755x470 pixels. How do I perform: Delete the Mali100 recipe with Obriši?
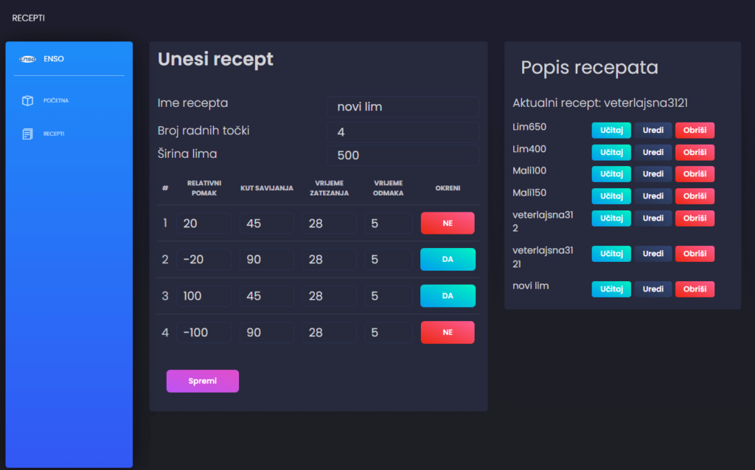click(x=695, y=173)
